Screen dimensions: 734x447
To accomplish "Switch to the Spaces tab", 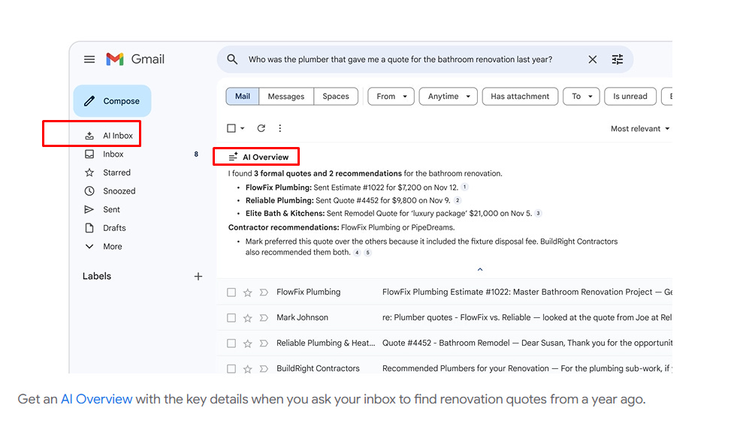I will click(336, 96).
